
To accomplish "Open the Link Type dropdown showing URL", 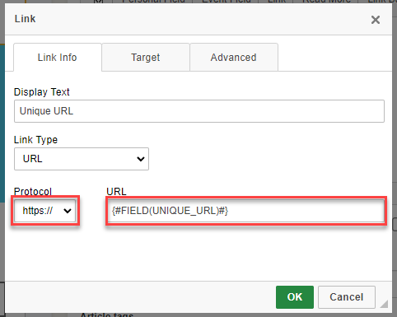I will pyautogui.click(x=82, y=159).
